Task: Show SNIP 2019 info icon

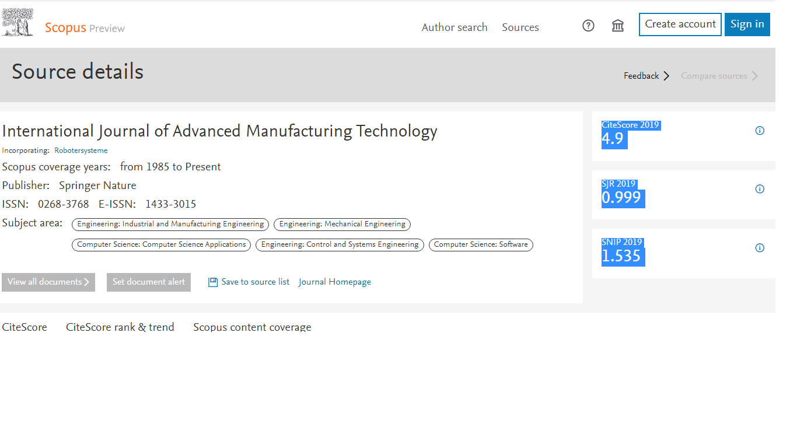Action: point(760,248)
